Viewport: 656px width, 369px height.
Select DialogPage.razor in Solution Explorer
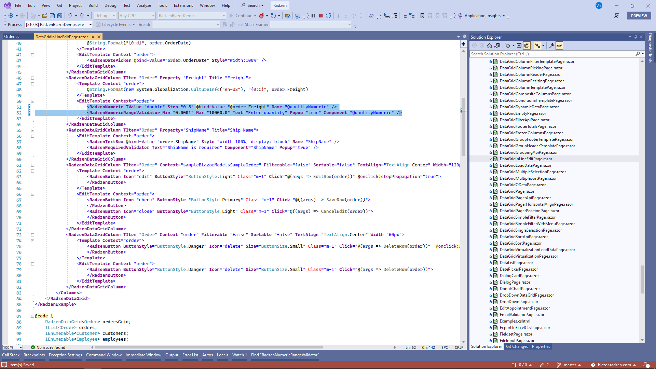515,282
